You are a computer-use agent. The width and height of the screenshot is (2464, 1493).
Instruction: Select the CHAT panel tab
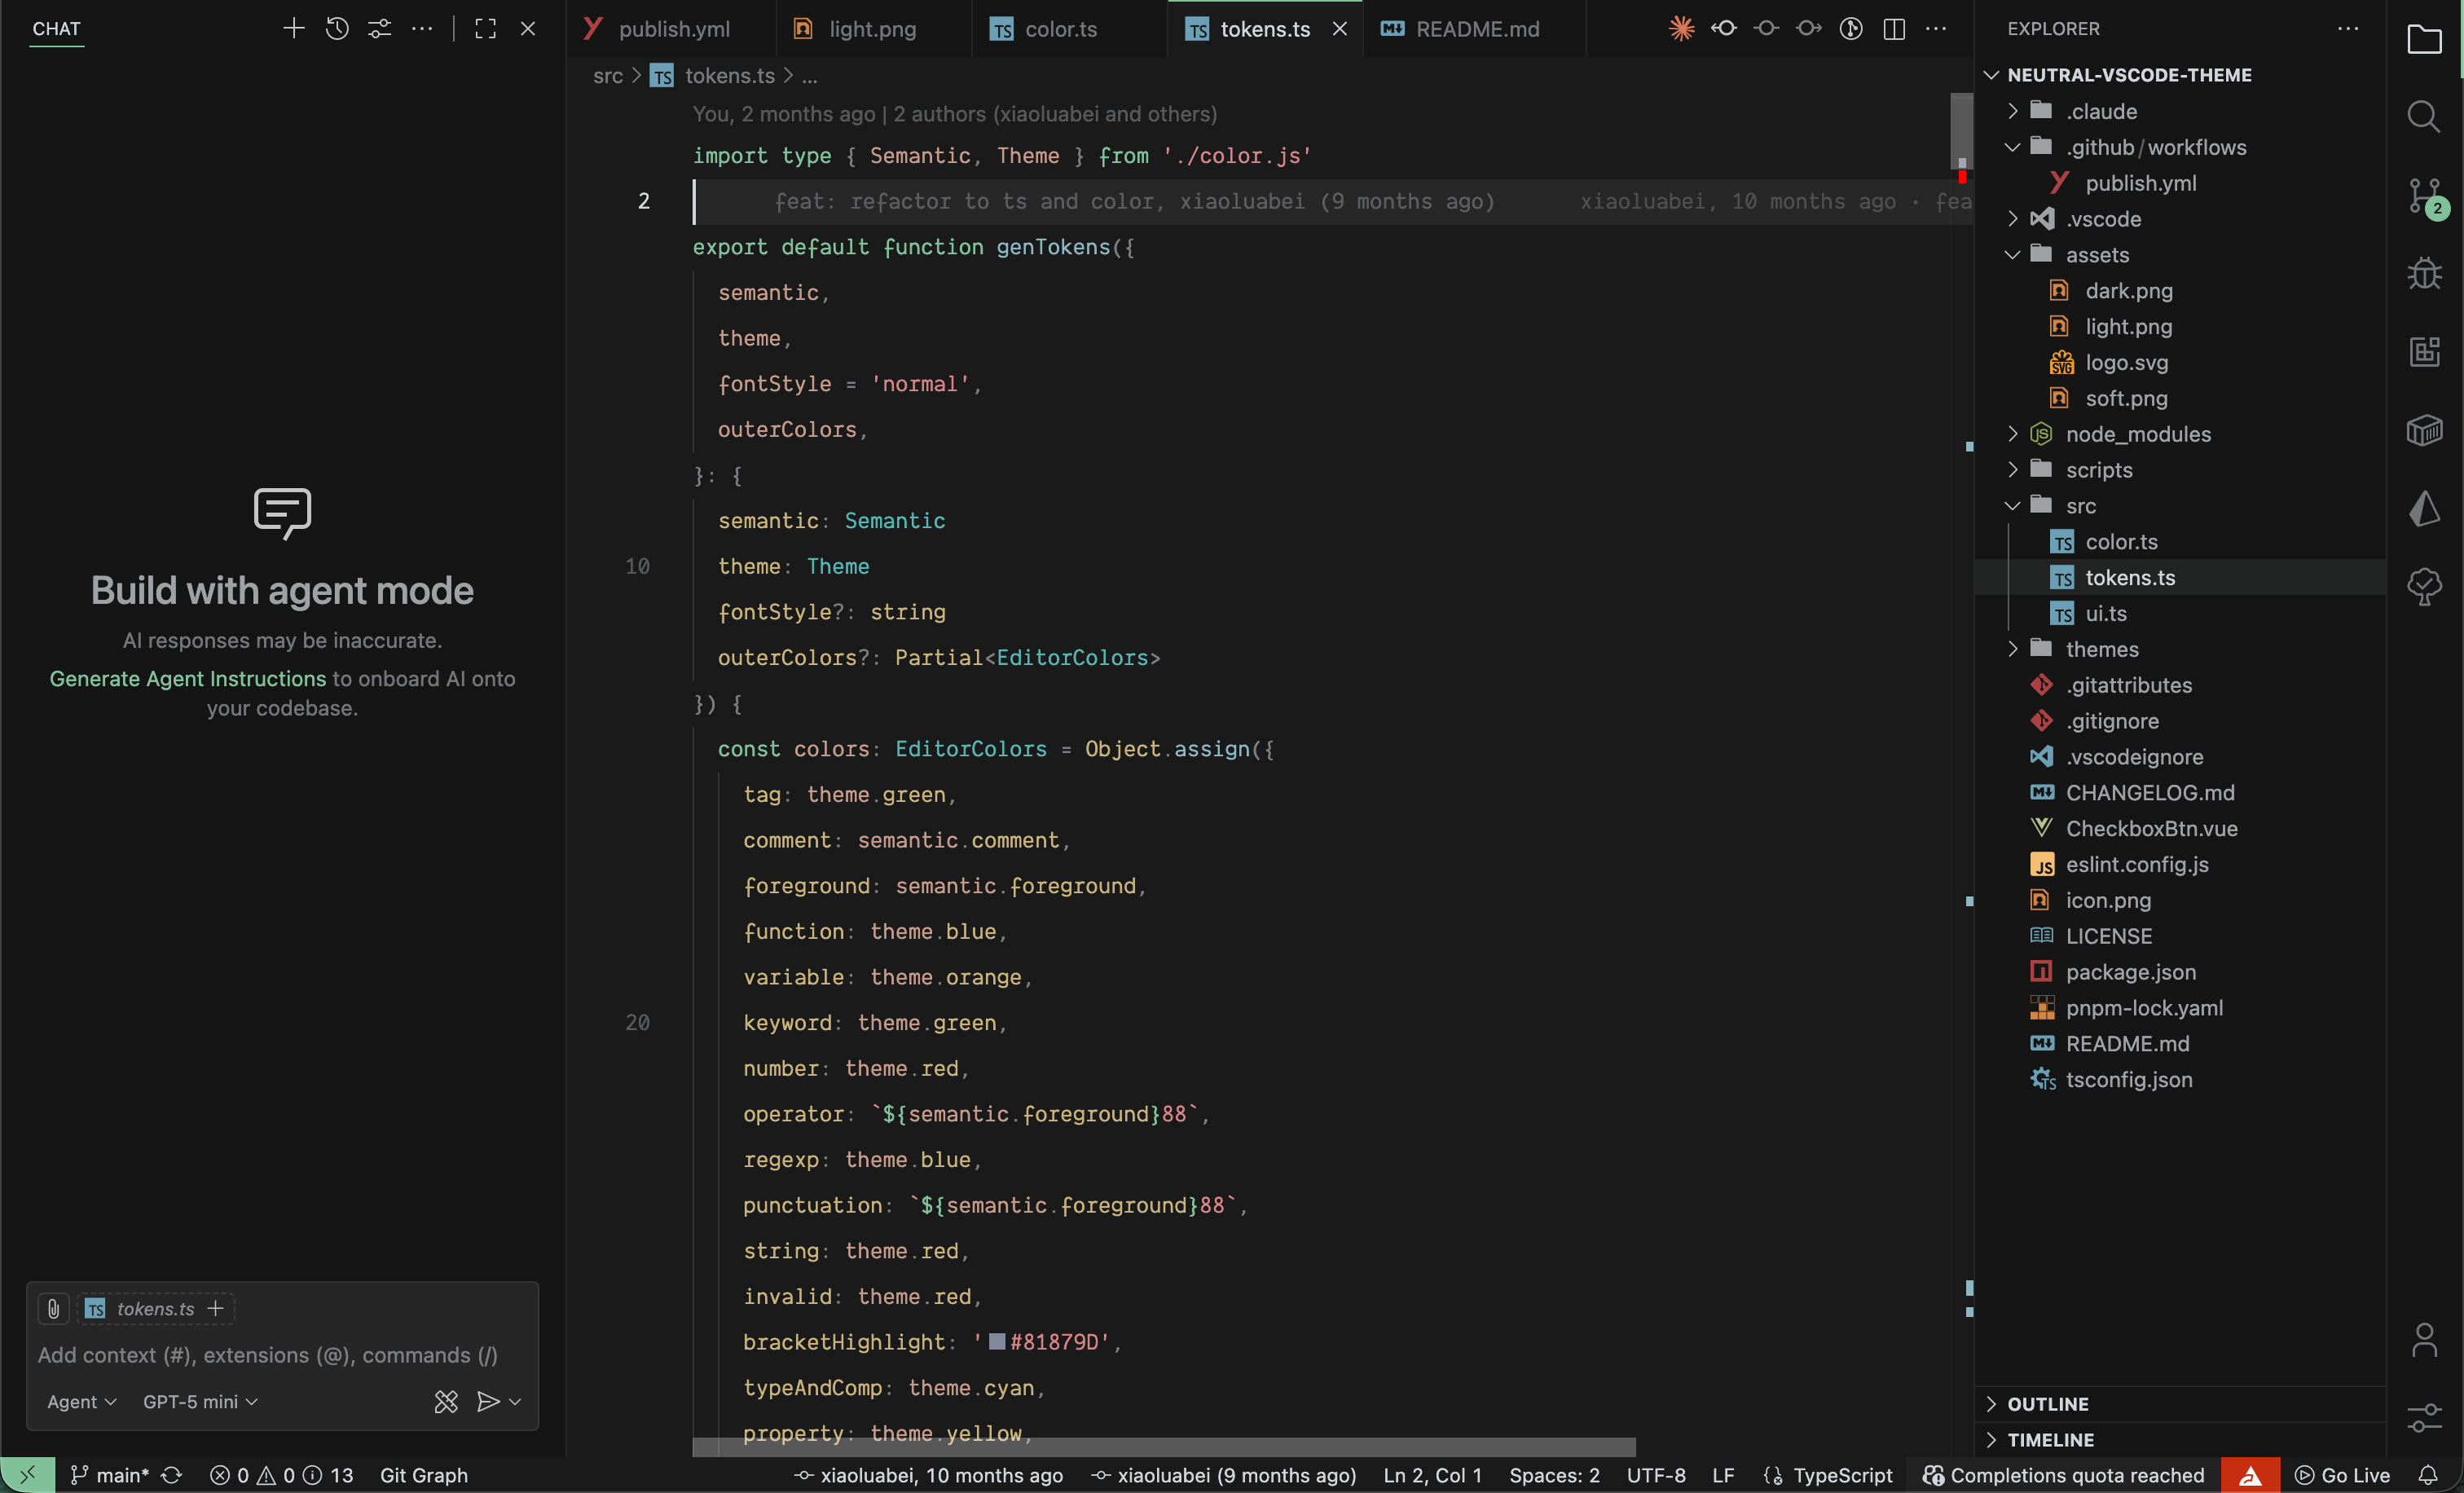point(56,29)
